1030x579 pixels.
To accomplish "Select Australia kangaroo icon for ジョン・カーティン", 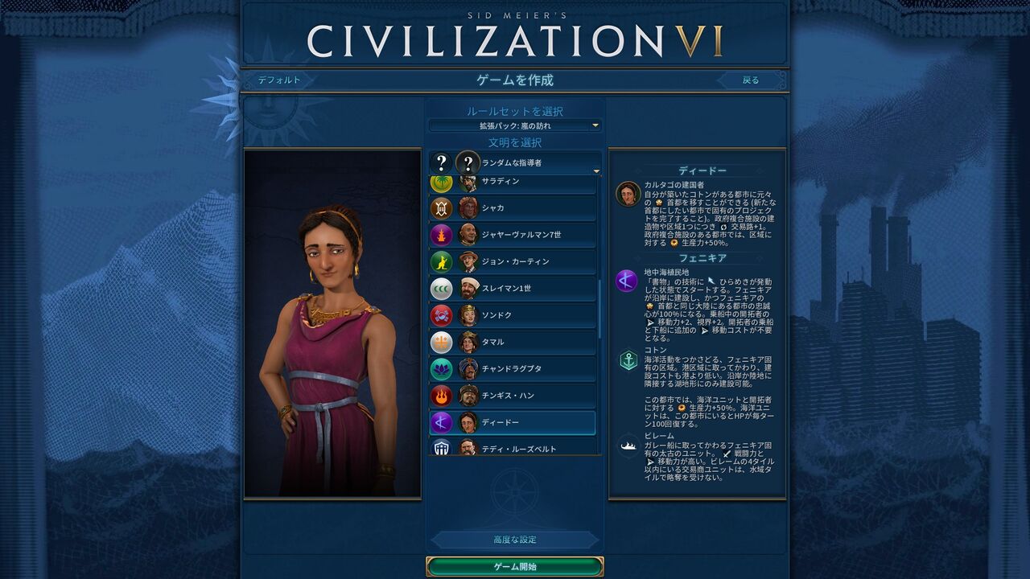I will (441, 261).
